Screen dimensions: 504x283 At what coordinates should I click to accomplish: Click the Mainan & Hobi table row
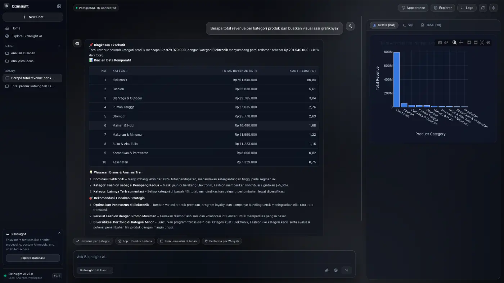(204, 125)
